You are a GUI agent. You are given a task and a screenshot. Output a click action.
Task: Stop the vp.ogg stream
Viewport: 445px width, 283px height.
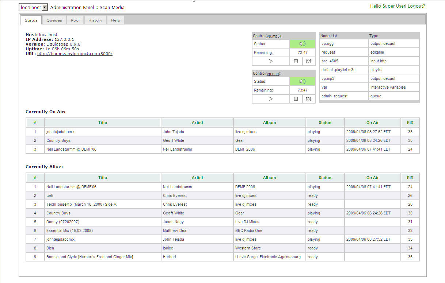296,99
